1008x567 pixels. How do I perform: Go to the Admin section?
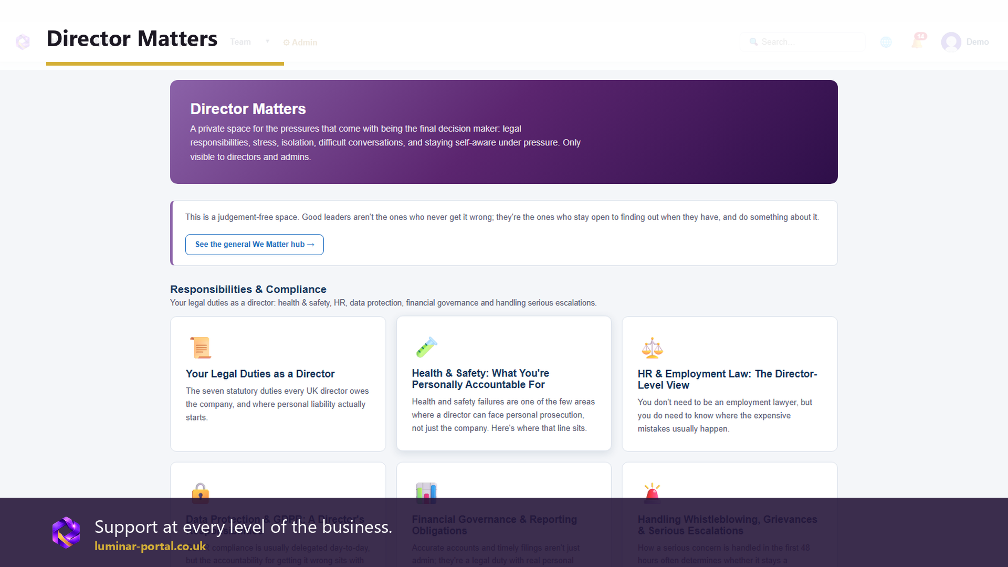click(300, 43)
